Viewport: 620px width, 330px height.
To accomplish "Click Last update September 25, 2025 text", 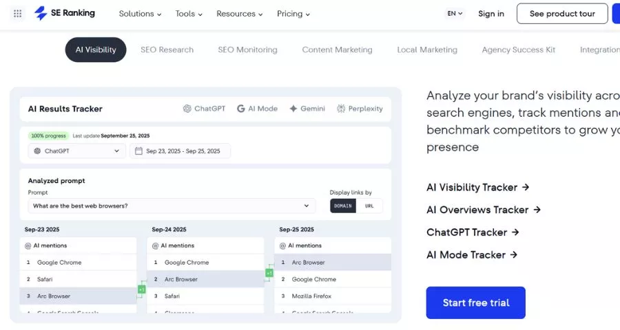I will pyautogui.click(x=111, y=136).
